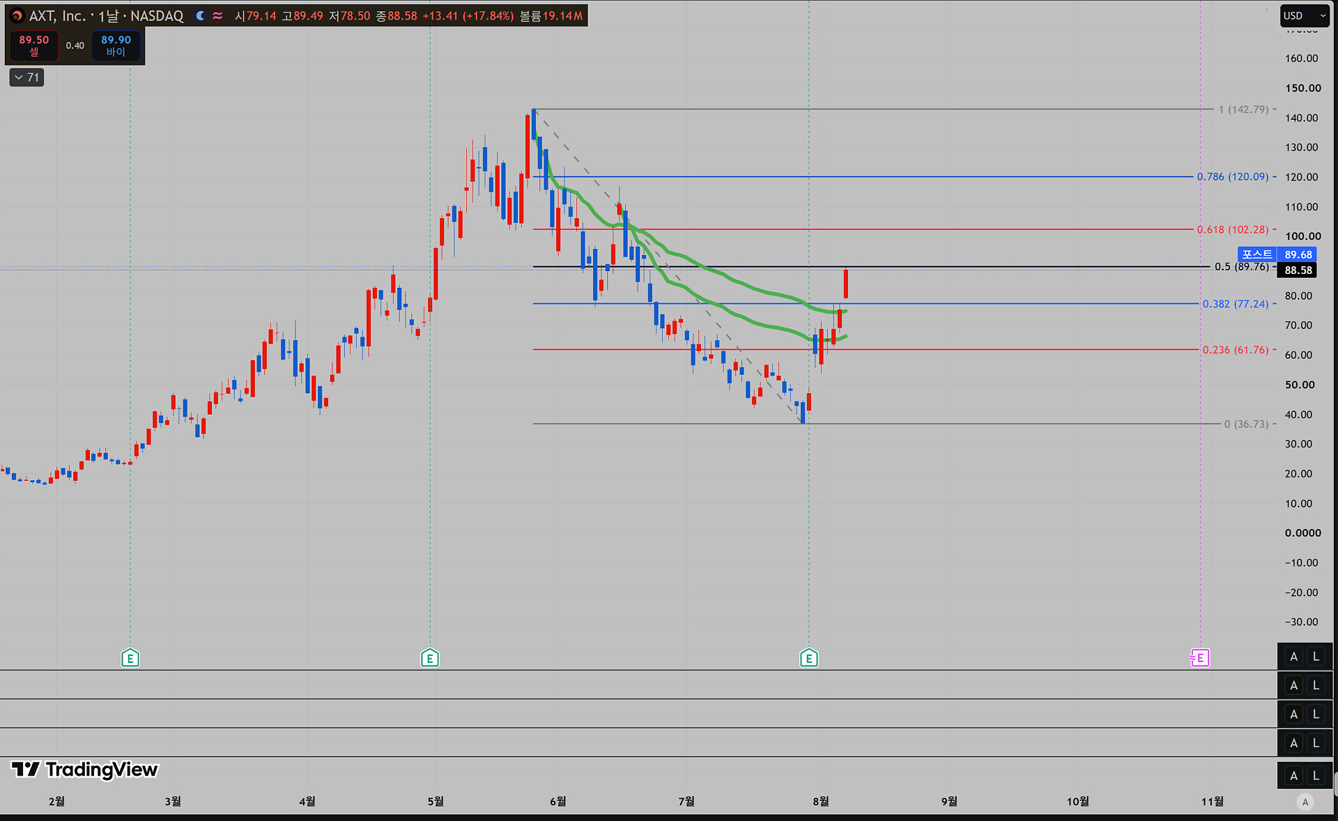Image resolution: width=1338 pixels, height=821 pixels.
Task: Click the 150.00 price axis label
Action: [1302, 88]
